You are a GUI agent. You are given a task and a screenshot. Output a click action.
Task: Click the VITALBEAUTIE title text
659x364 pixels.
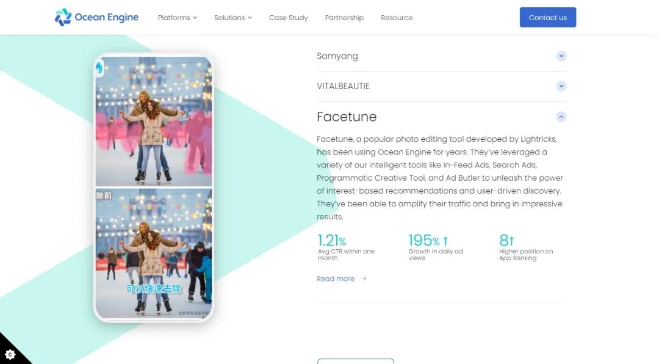coord(343,86)
